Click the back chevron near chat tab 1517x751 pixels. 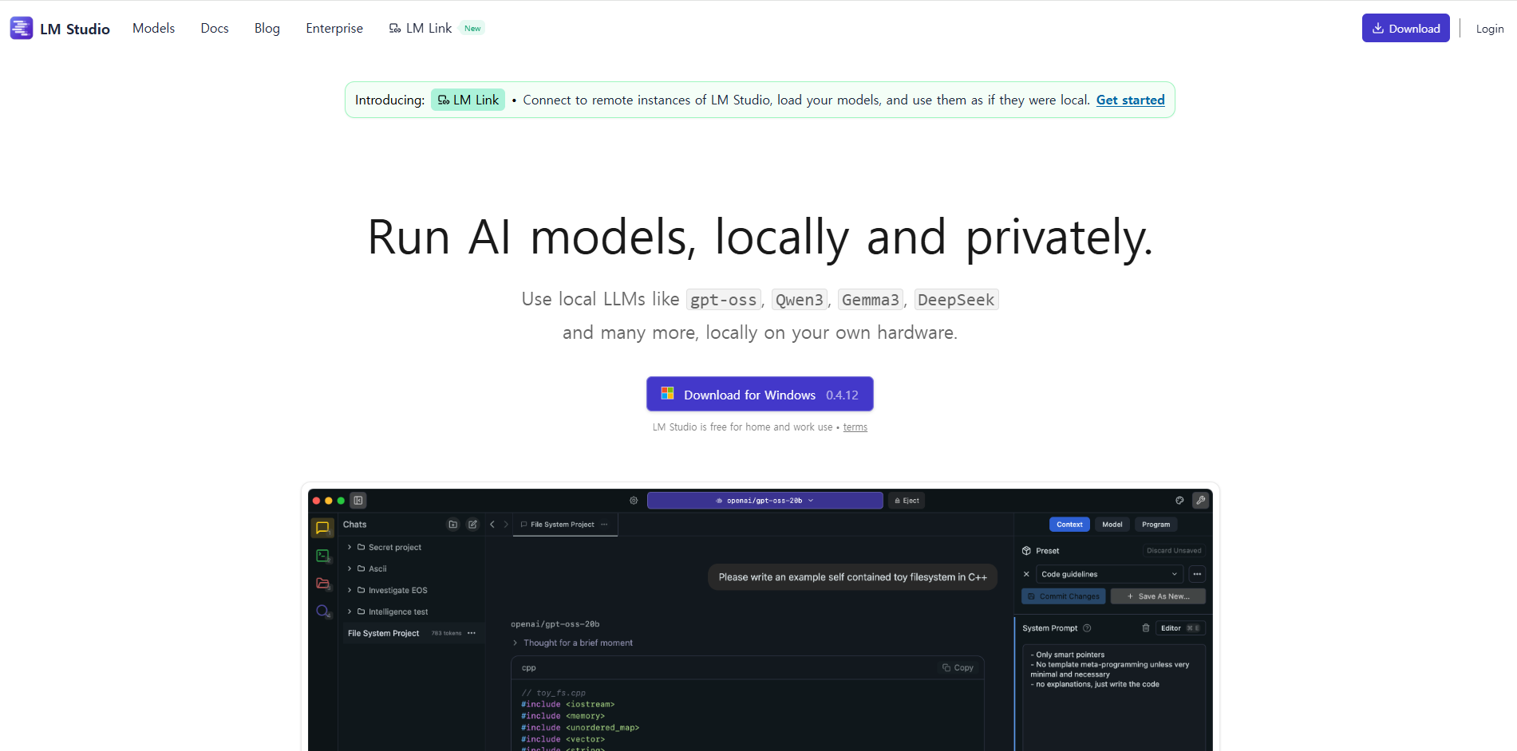[x=492, y=525]
